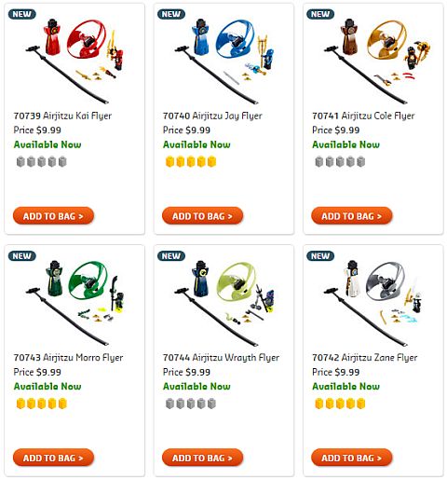Add the Airjitzu Kai Flyer to bag

point(53,216)
